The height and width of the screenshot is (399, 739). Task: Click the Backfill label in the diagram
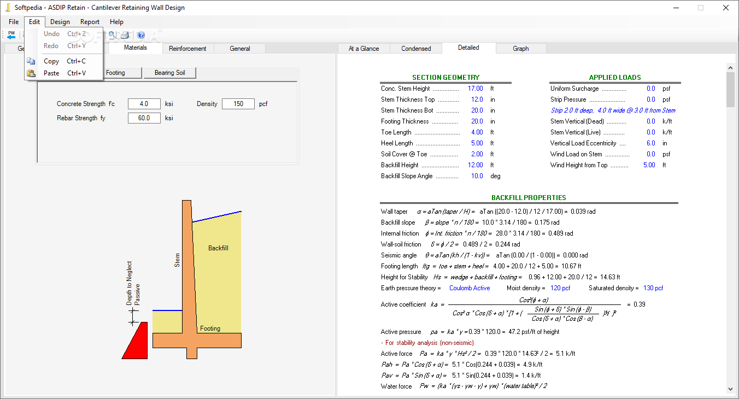[218, 248]
